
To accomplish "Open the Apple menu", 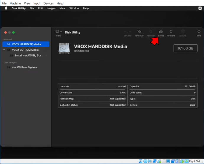I will (6, 8).
